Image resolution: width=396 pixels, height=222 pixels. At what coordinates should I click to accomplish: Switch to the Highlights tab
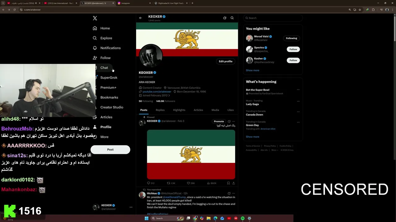click(x=179, y=110)
